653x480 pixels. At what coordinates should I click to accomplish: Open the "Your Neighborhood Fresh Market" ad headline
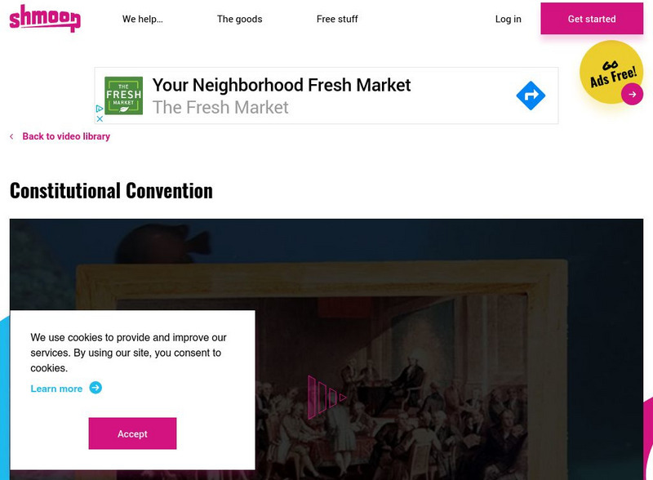coord(282,85)
